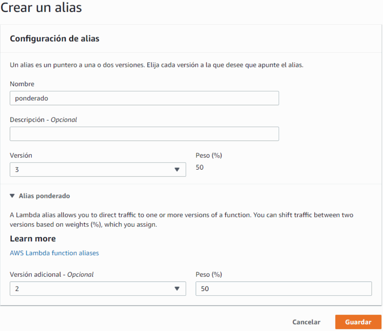Click the Nombre field containing "ponderado"
383x331 pixels.
click(x=144, y=98)
